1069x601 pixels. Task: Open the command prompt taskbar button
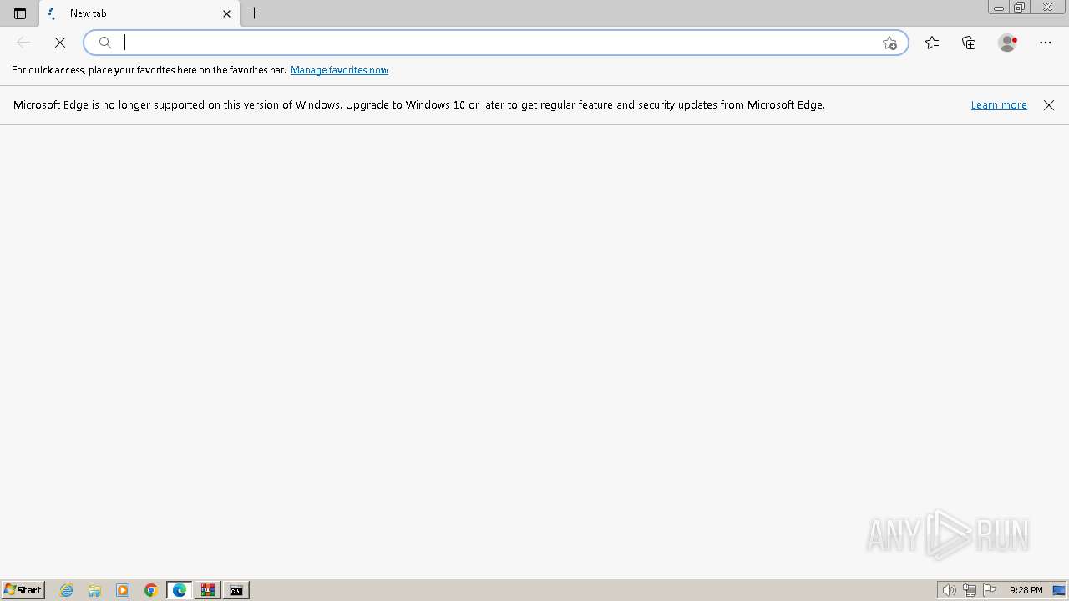tap(236, 590)
